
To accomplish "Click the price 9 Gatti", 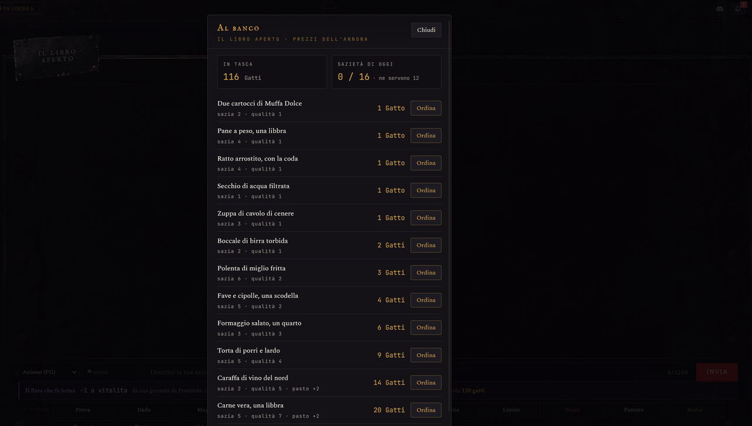I will point(391,355).
